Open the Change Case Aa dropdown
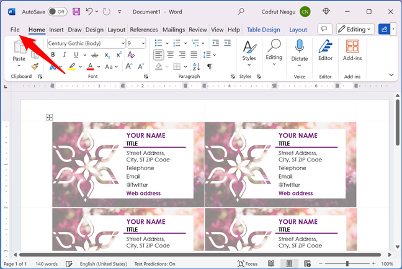The image size is (402, 269). [111, 67]
